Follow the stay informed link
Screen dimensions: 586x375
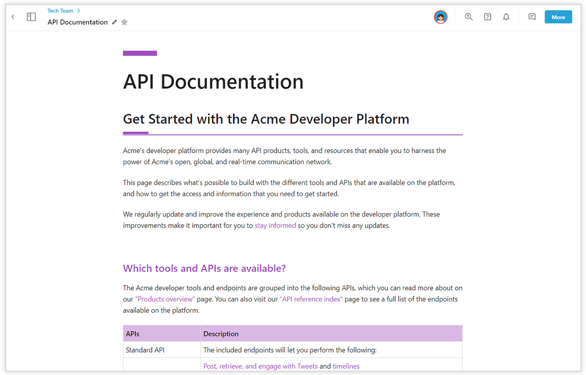click(x=275, y=225)
